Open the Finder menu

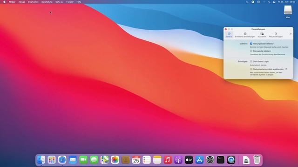click(12, 2)
